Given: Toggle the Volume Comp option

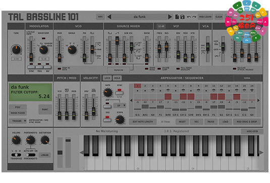Looking at the screenshot, I should [159, 69].
